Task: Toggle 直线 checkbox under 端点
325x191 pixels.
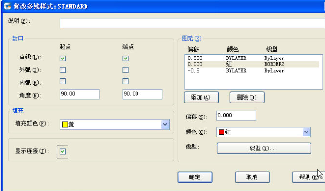Action: click(126, 59)
